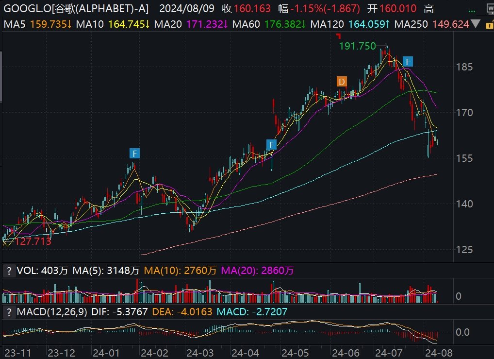This screenshot has width=494, height=359.
Task: Select the F event marker above the February peak
Action: (x=134, y=153)
